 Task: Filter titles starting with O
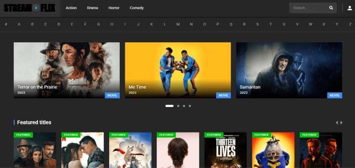click(204, 24)
